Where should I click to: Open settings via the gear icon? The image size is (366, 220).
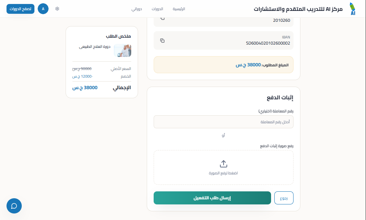point(57,9)
